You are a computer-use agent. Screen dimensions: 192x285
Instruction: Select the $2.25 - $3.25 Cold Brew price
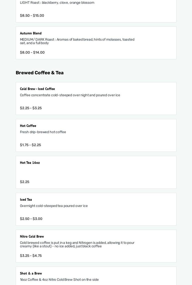coord(31,108)
